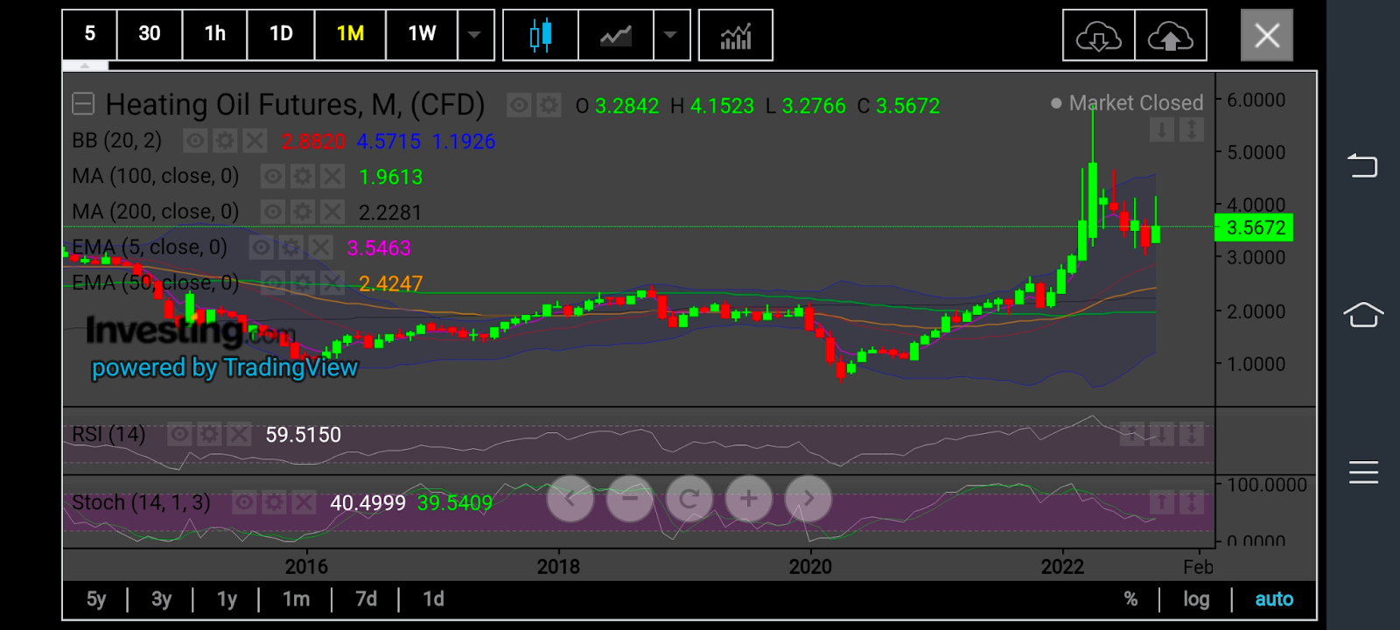
Task: Remove the RSI (14) indicator
Action: click(239, 434)
